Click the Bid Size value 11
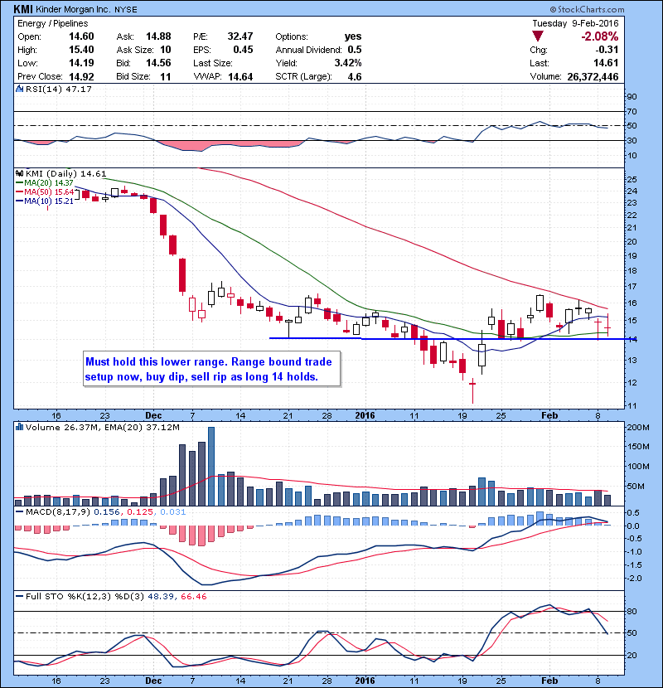This screenshot has height=688, width=663. click(x=166, y=77)
